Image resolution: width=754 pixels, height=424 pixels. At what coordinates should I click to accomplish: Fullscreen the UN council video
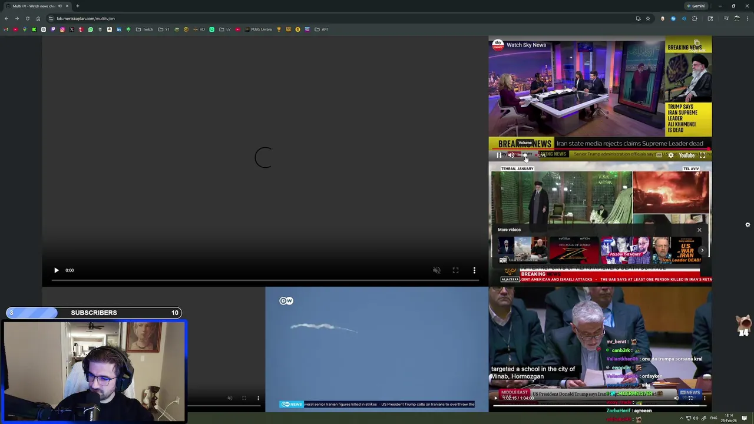click(690, 398)
